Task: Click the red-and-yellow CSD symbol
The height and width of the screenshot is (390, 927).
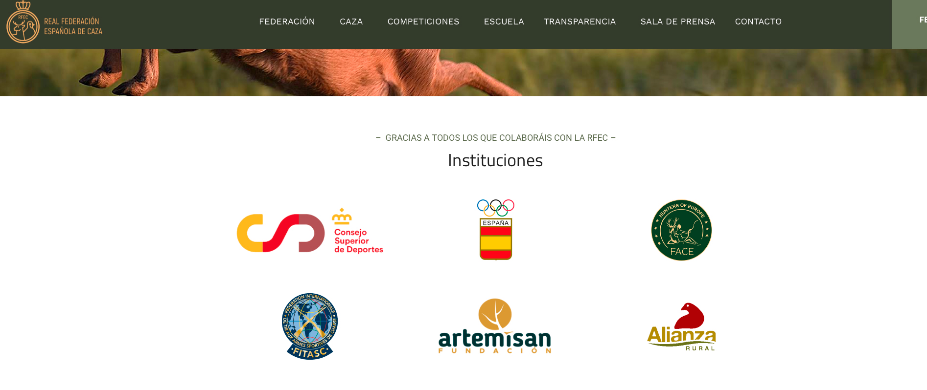Action: 280,233
